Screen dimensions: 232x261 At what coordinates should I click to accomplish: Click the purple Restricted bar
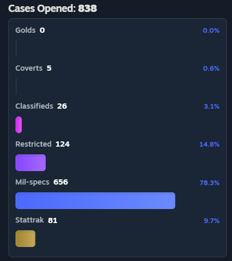pyautogui.click(x=31, y=163)
